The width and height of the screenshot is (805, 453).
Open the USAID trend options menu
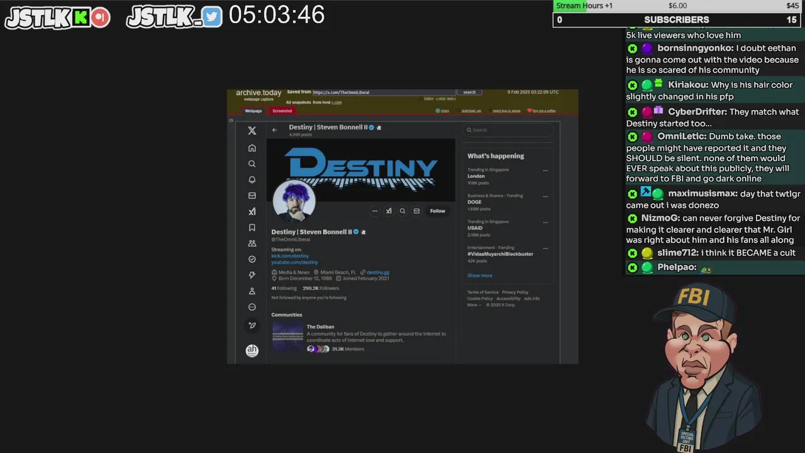pos(545,222)
